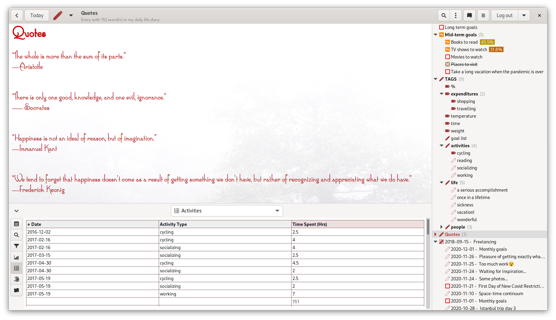Click the Movies to watch to-do box
Screen dimensions: 556x320
448,57
